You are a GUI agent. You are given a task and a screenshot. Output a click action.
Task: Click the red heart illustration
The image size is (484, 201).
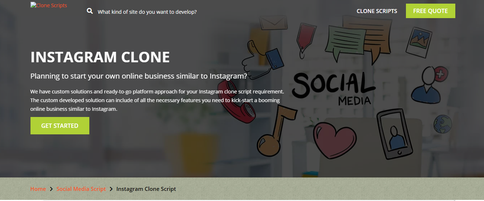click(x=335, y=140)
